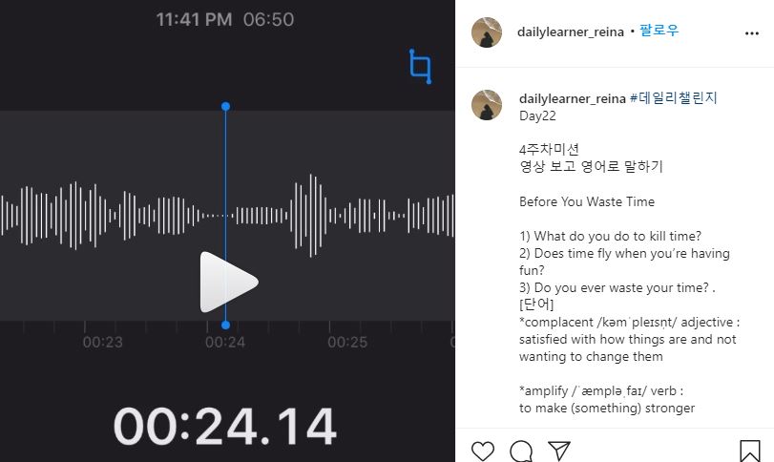Click the 00:24.14 elapsed time display
The height and width of the screenshot is (462, 774).
[225, 427]
